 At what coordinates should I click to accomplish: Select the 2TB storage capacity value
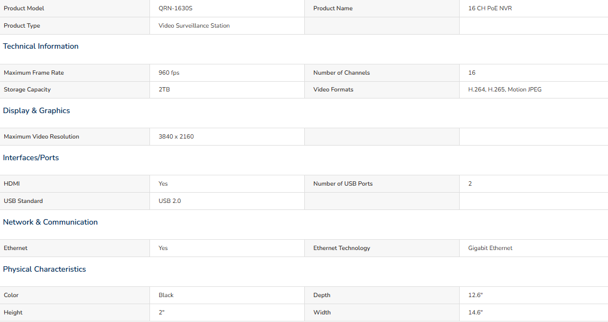tap(164, 89)
